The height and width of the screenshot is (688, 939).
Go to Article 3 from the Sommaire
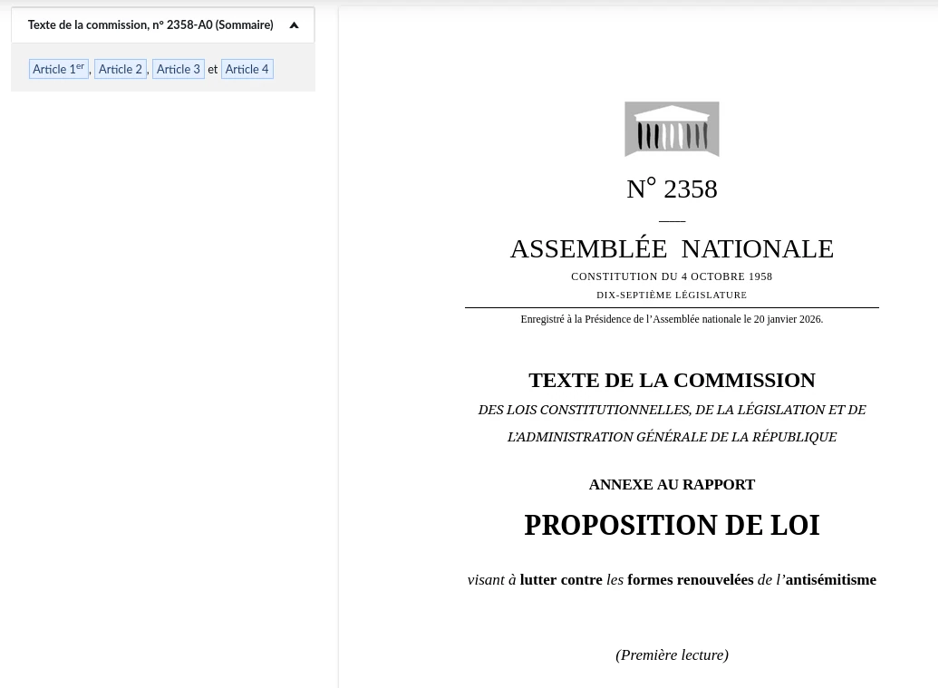coord(179,69)
